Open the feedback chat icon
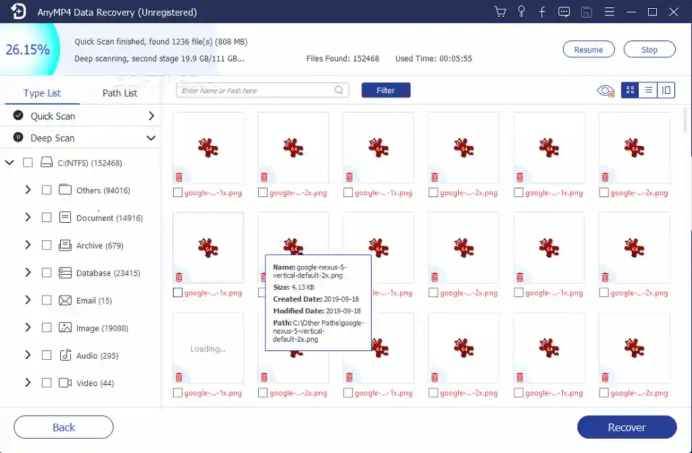 564,11
